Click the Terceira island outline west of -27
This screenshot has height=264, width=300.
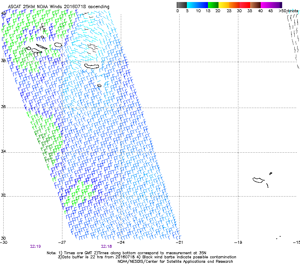pos(58,45)
